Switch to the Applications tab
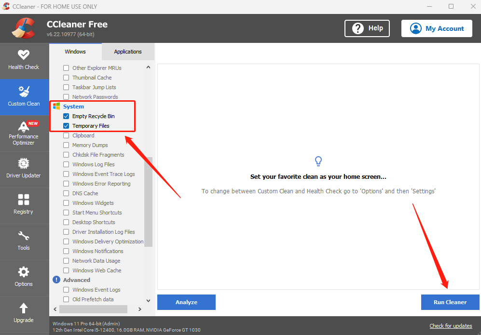The width and height of the screenshot is (481, 335). 128,52
